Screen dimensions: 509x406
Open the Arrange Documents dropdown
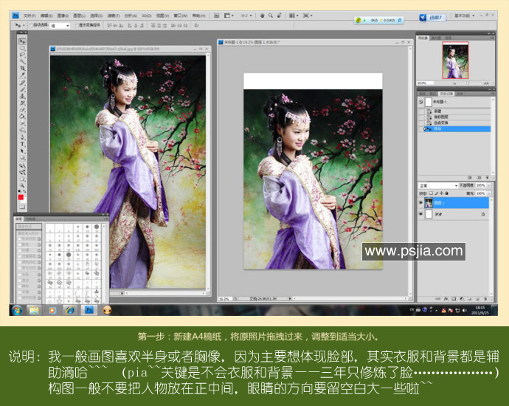[x=292, y=16]
